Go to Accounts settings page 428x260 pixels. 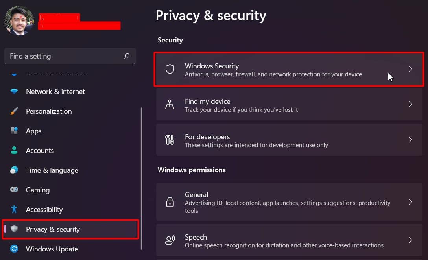point(40,151)
